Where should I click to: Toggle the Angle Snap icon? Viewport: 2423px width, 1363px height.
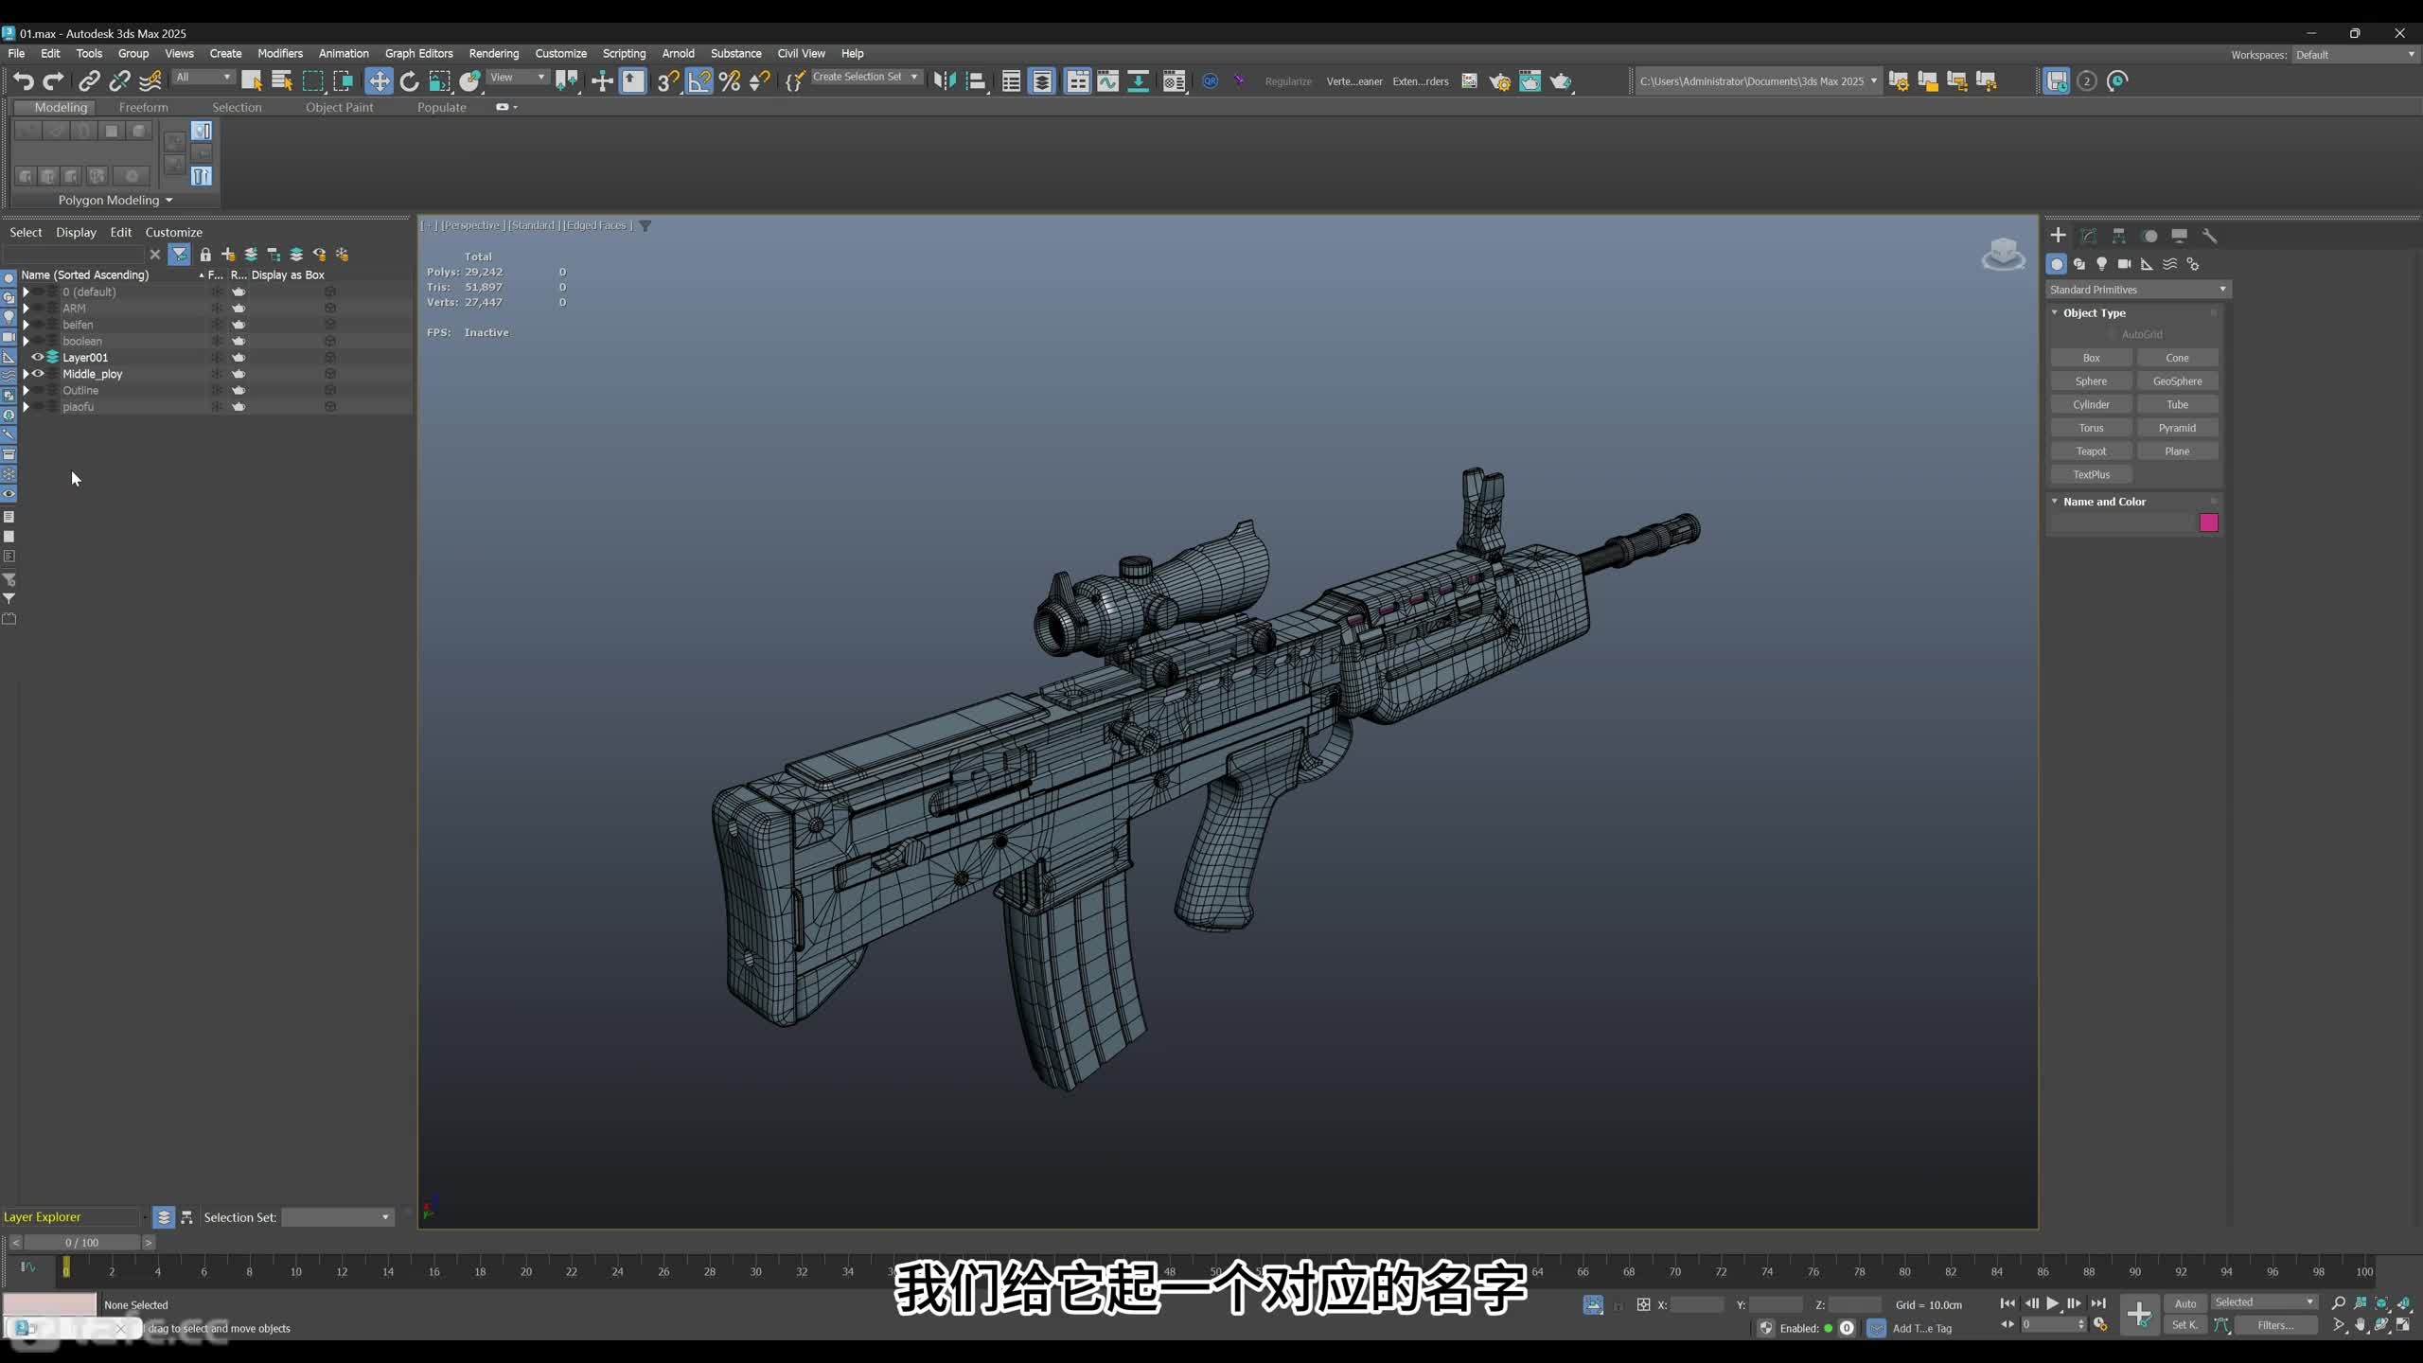(699, 81)
